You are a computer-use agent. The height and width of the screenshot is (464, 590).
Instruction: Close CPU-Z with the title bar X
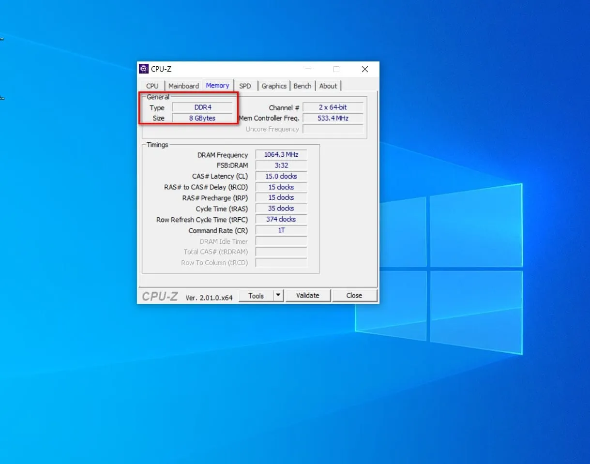point(365,69)
